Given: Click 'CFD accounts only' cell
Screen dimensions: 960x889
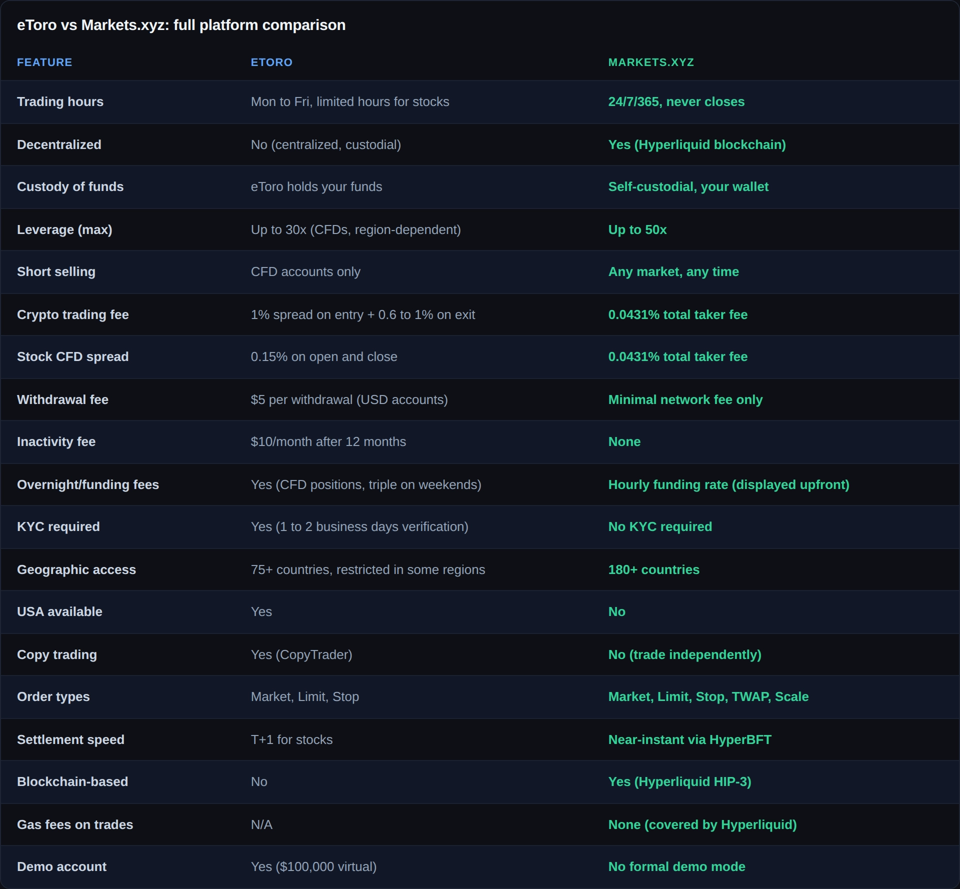Looking at the screenshot, I should click(305, 271).
